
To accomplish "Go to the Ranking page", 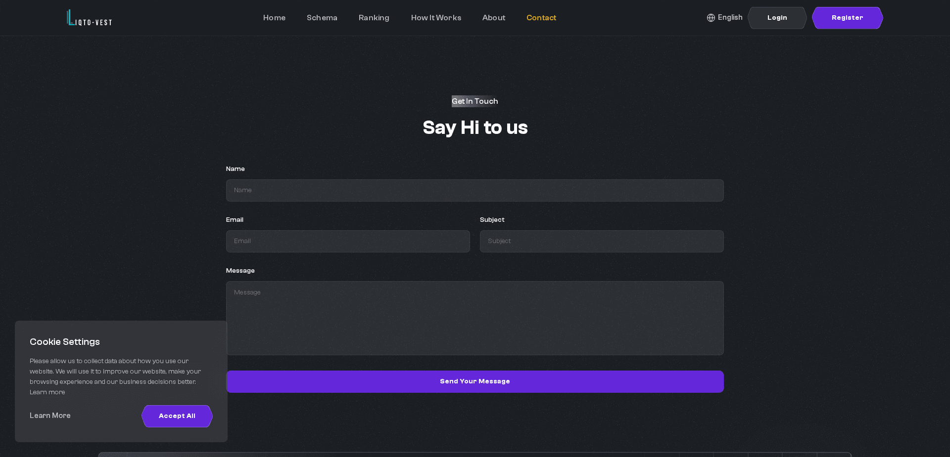I will click(374, 18).
